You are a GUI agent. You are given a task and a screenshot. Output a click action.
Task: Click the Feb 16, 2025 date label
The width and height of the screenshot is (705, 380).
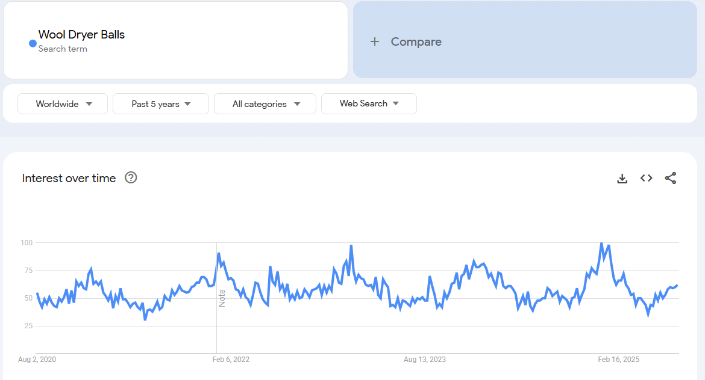(x=619, y=360)
